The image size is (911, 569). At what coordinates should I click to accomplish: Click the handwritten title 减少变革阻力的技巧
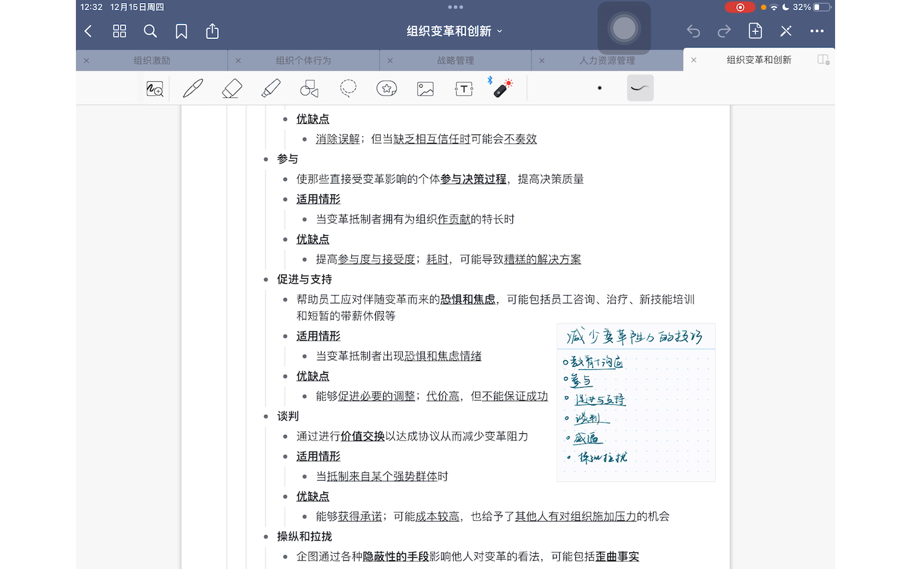(635, 337)
